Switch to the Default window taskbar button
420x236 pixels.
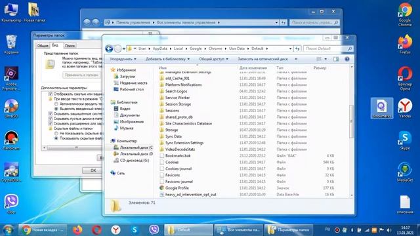pyautogui.click(x=188, y=230)
